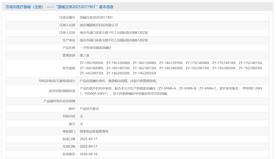Select product name 一次性使用微波消融针
Image resolution: width=276 pixels, height=159 pixels.
[96, 48]
